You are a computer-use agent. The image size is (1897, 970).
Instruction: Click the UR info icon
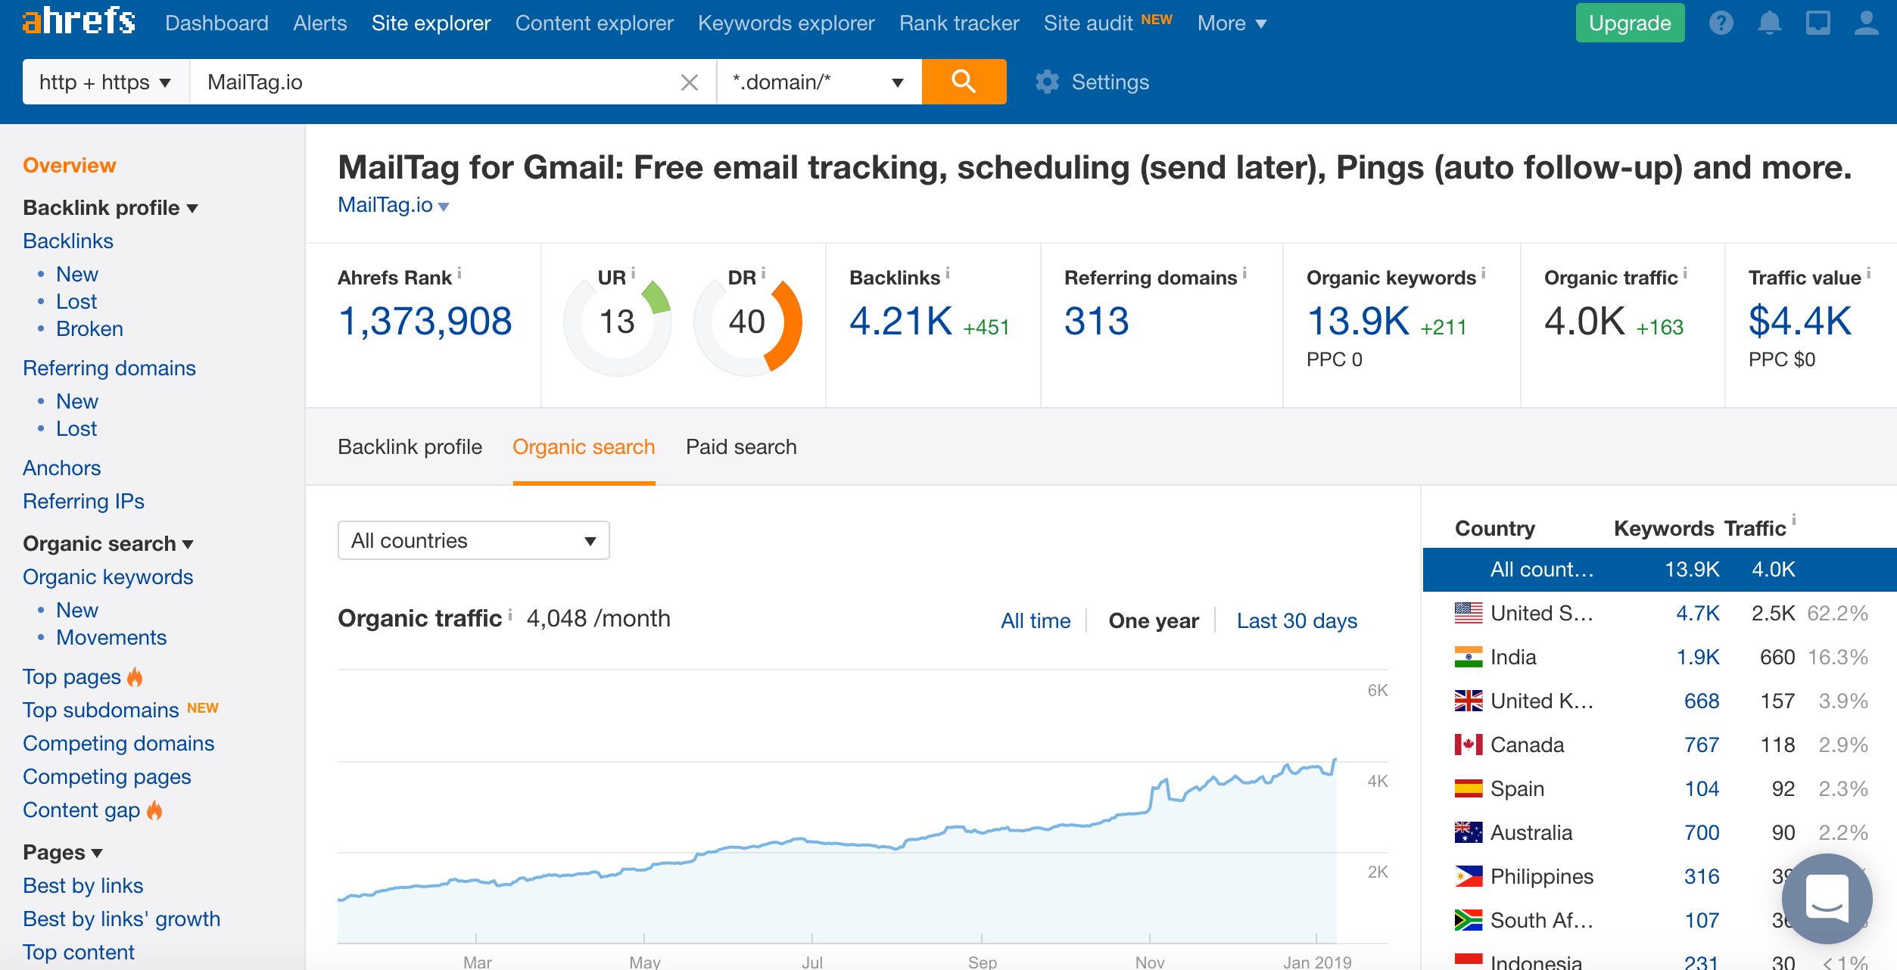pyautogui.click(x=634, y=272)
